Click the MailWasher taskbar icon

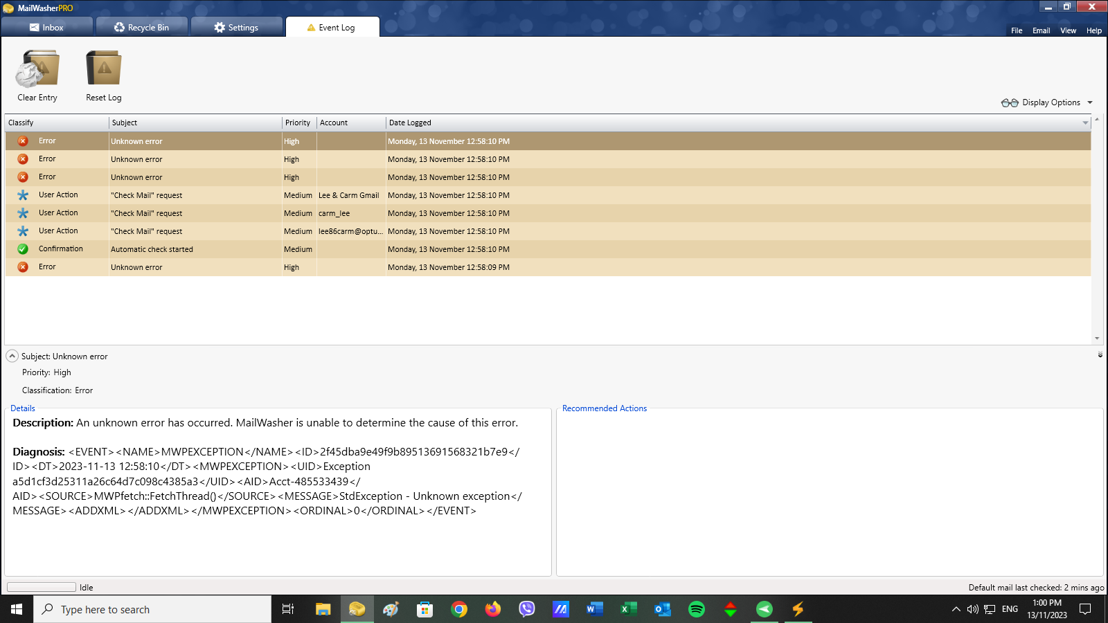[x=357, y=609]
